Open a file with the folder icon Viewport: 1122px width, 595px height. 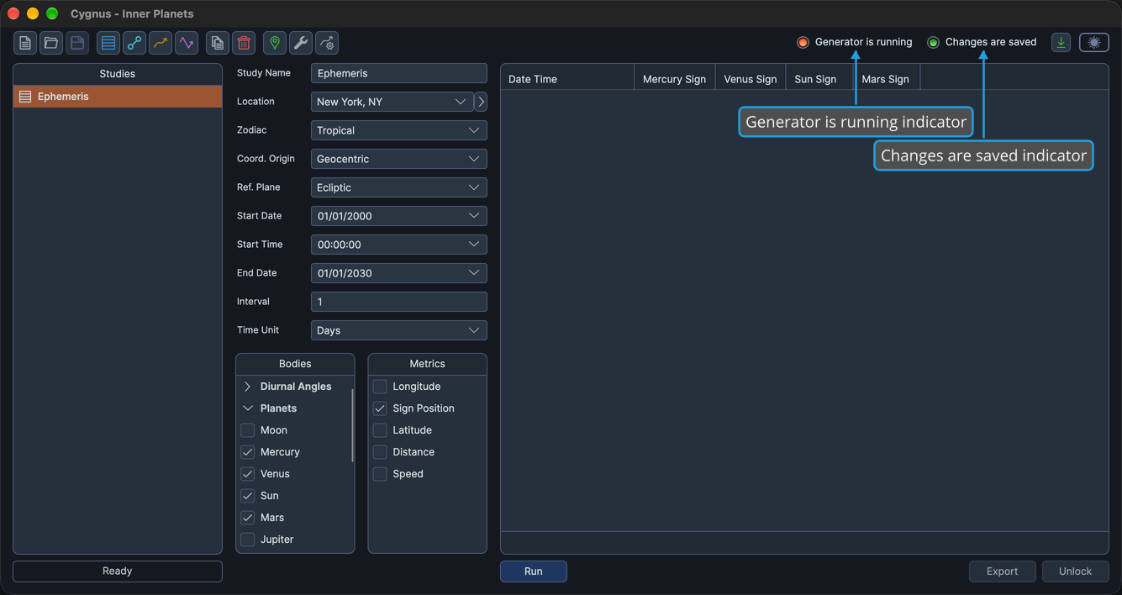coord(51,43)
